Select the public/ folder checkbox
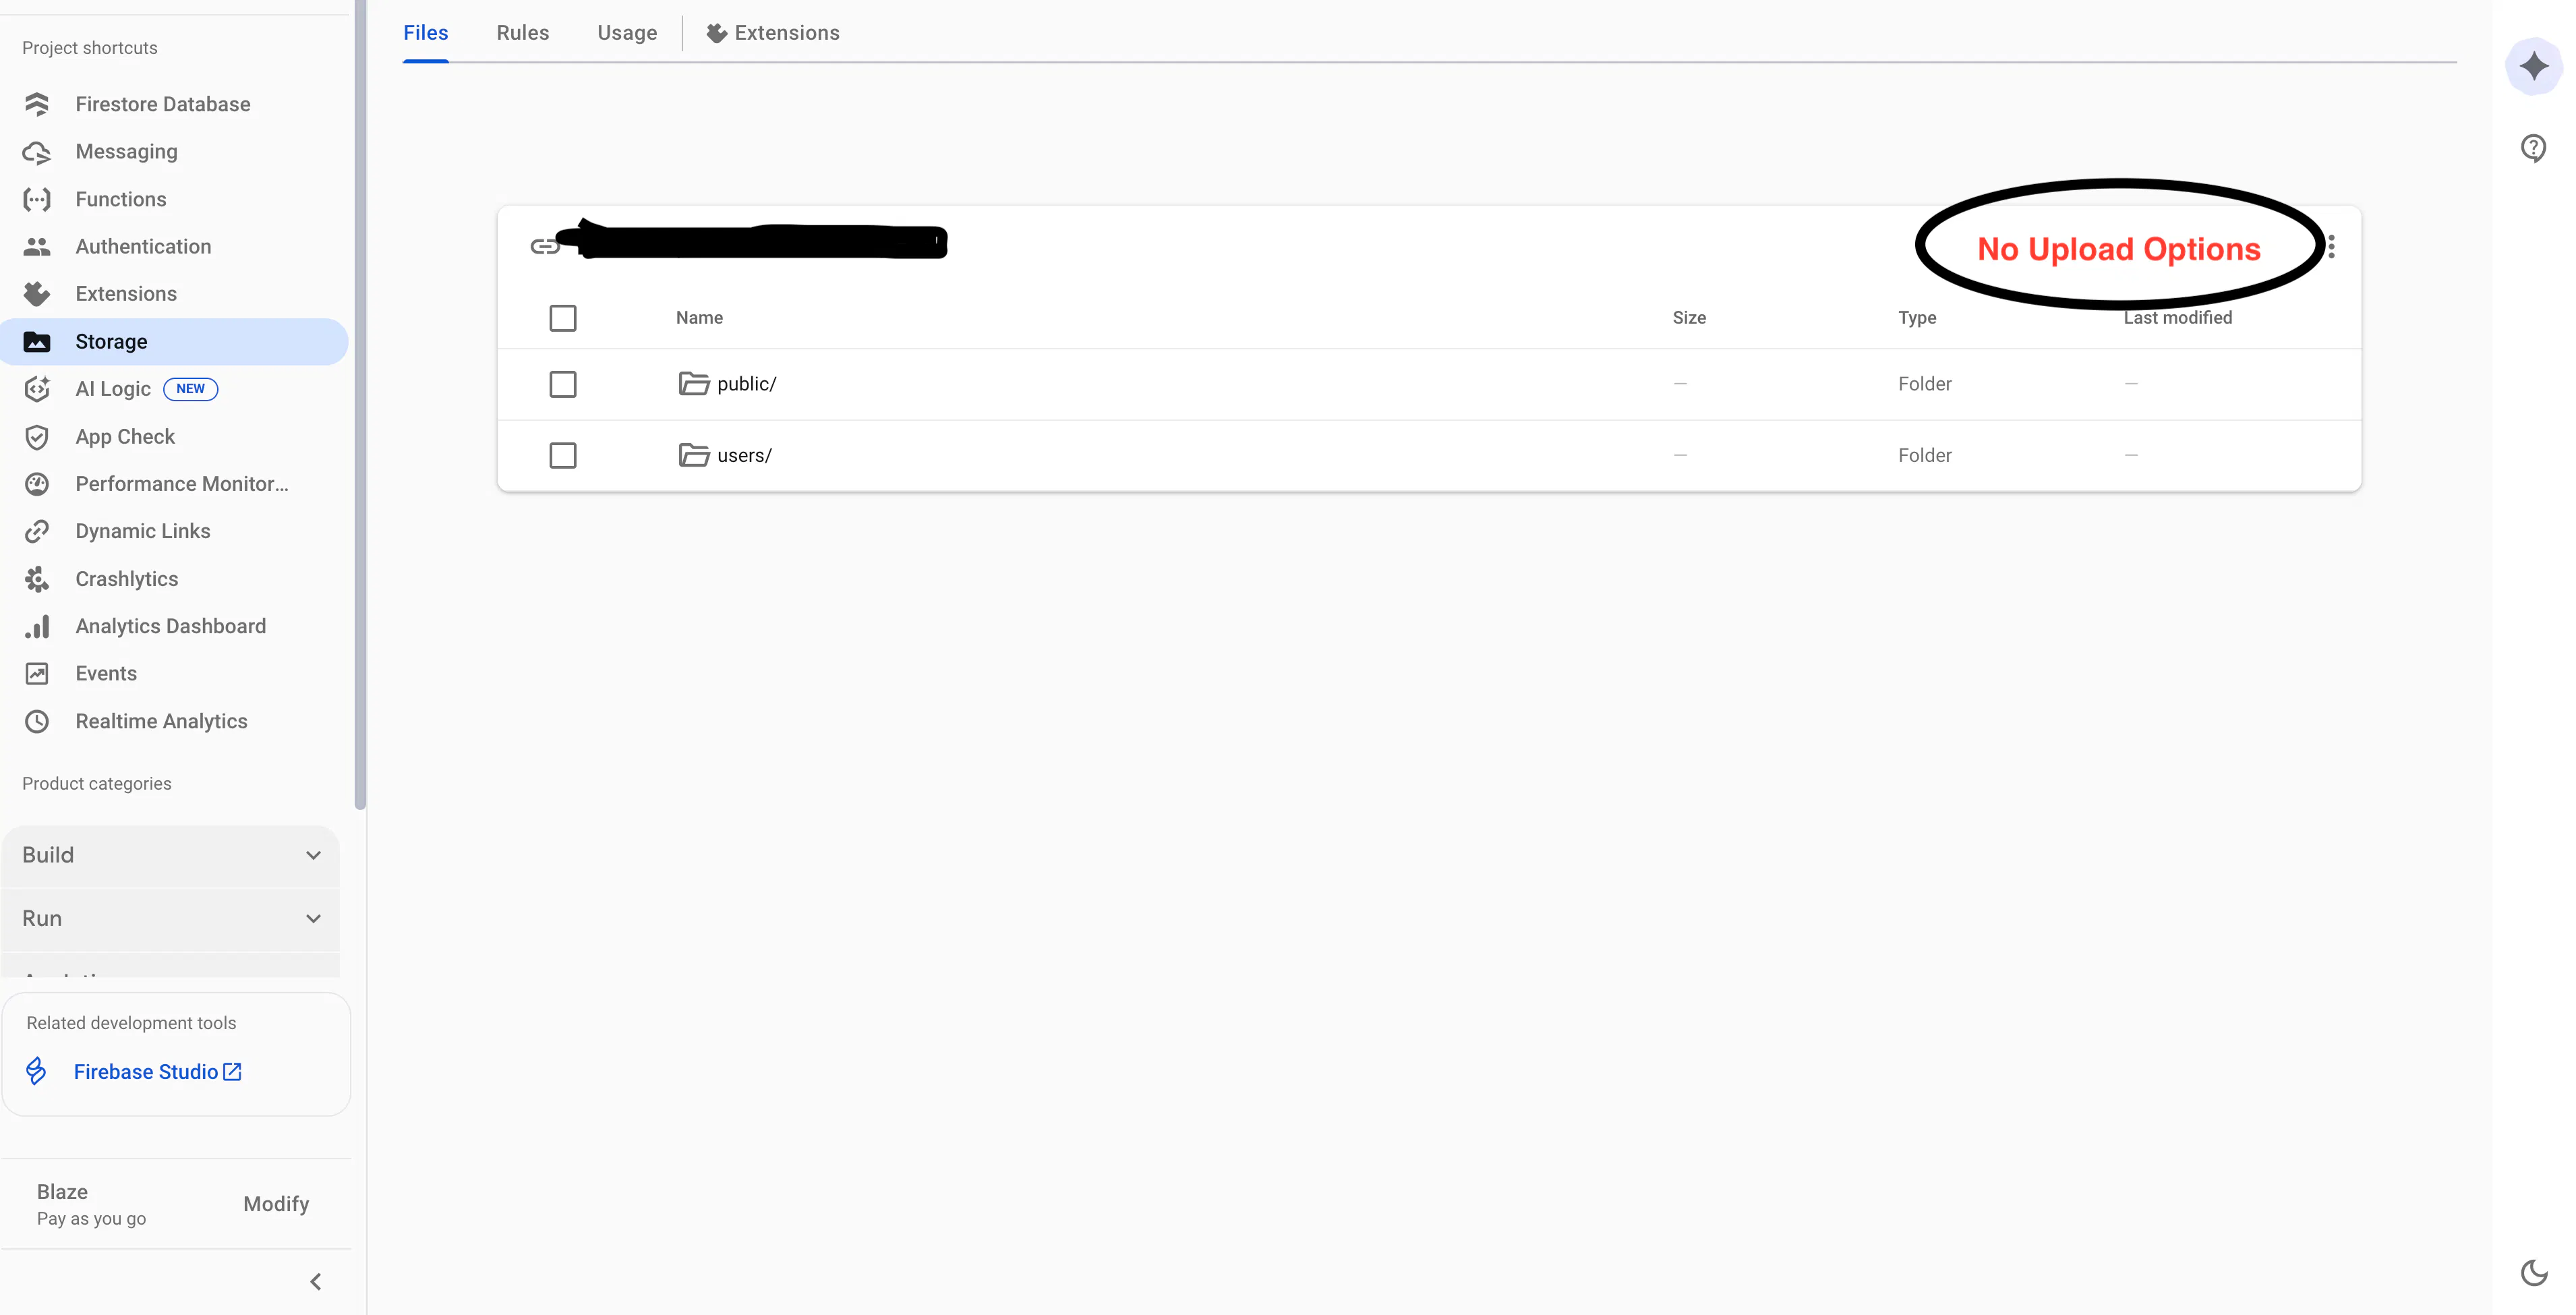Screen dimensions: 2576x1315 coord(563,384)
